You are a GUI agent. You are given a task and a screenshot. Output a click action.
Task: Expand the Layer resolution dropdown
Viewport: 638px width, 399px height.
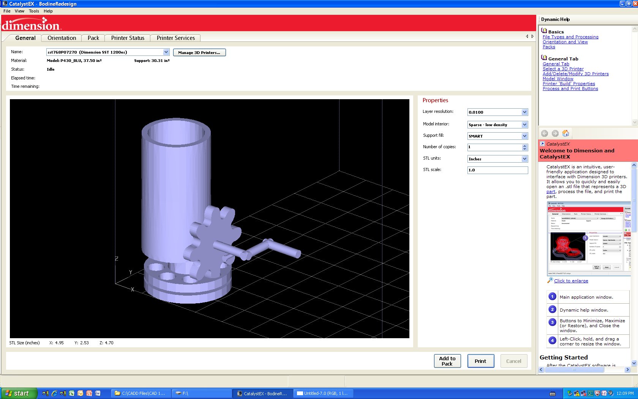tap(524, 112)
